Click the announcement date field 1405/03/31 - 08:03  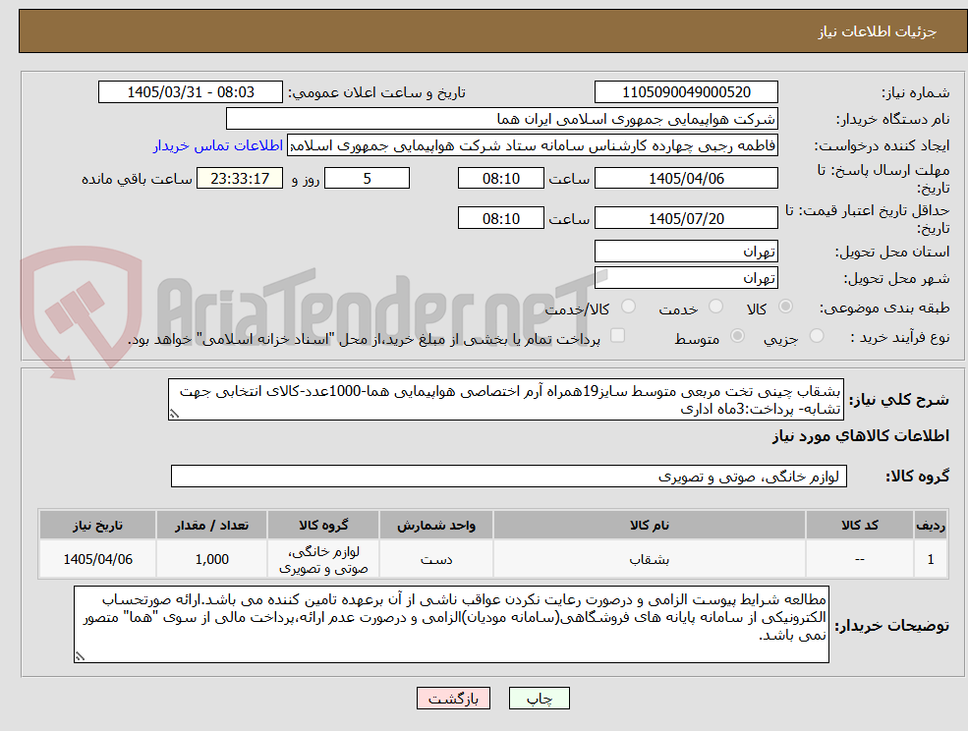click(190, 92)
